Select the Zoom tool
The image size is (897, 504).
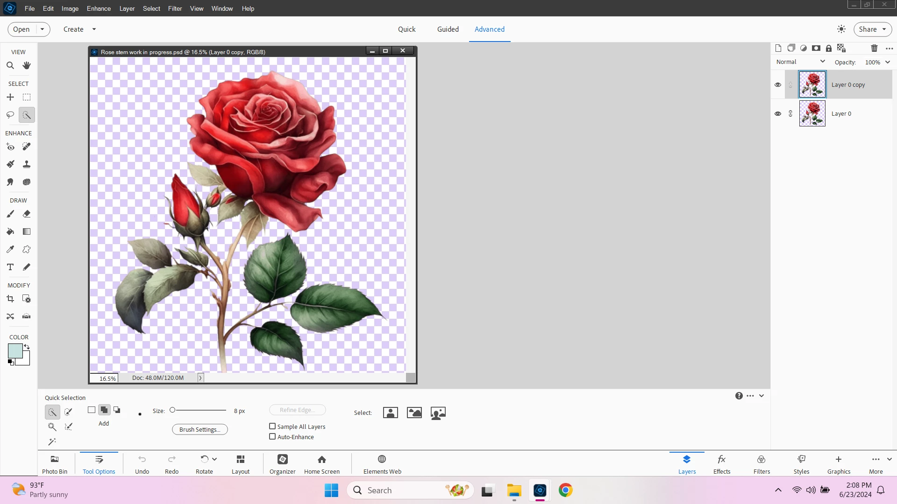click(x=10, y=65)
